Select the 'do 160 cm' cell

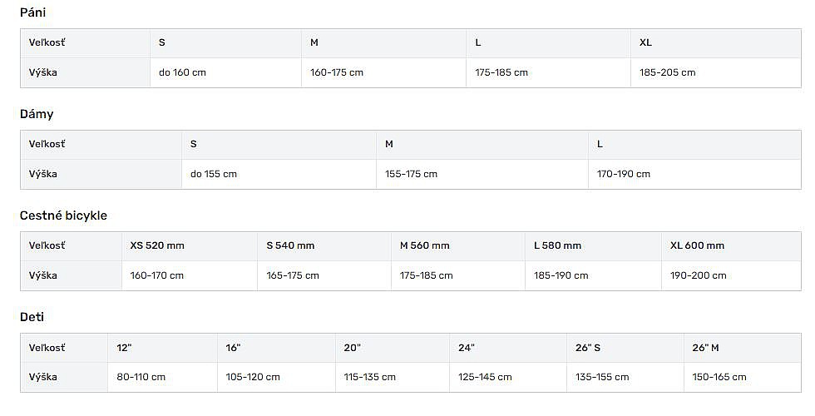pyautogui.click(x=225, y=73)
